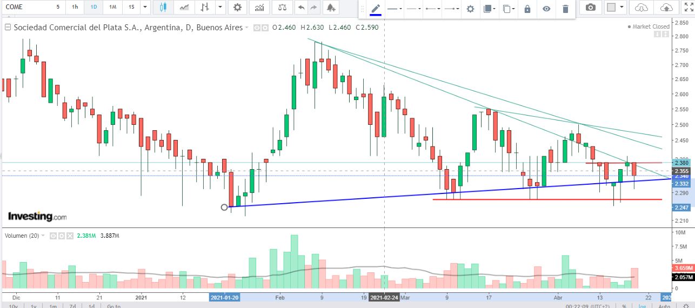Select the candlestick chart type icon
Image resolution: width=695 pixels, height=308 pixels.
click(164, 8)
